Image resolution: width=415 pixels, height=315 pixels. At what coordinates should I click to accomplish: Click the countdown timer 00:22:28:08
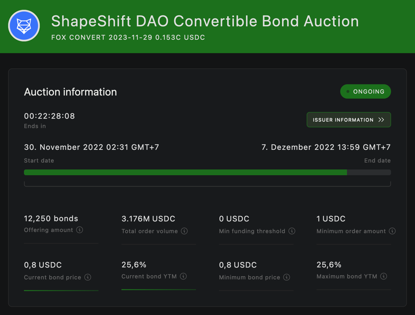49,116
